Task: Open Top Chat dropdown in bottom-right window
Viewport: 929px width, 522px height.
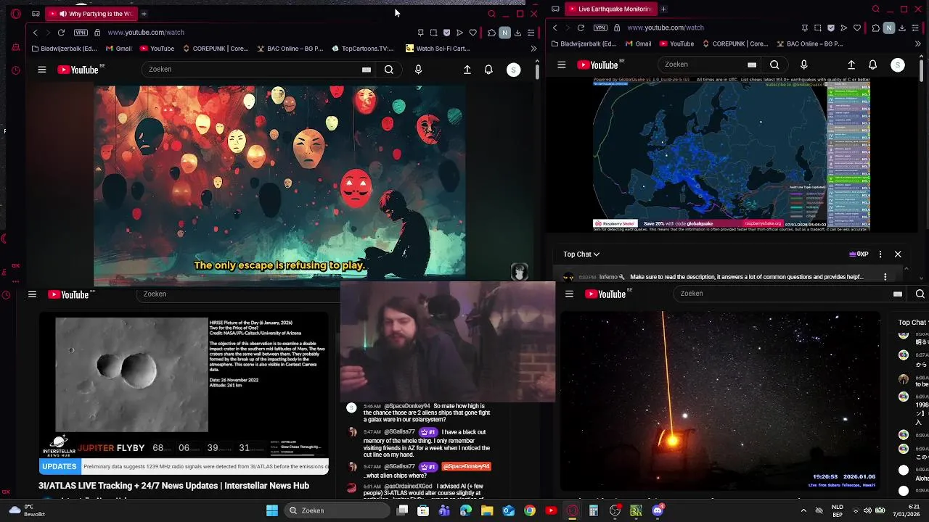Action: click(x=912, y=323)
